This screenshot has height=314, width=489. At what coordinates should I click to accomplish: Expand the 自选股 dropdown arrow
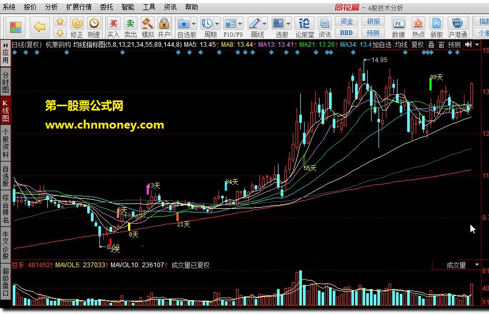193,23
